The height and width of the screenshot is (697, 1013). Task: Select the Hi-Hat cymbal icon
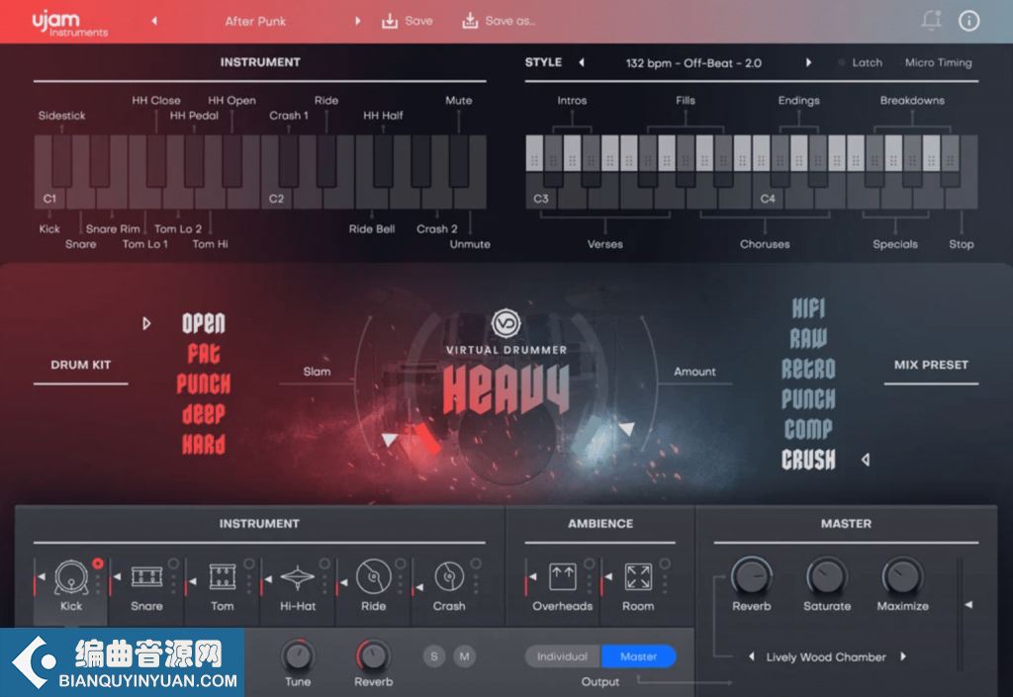point(297,577)
